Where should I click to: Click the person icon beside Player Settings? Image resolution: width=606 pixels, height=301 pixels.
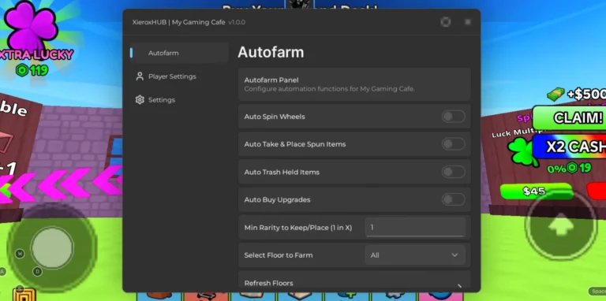(x=140, y=76)
